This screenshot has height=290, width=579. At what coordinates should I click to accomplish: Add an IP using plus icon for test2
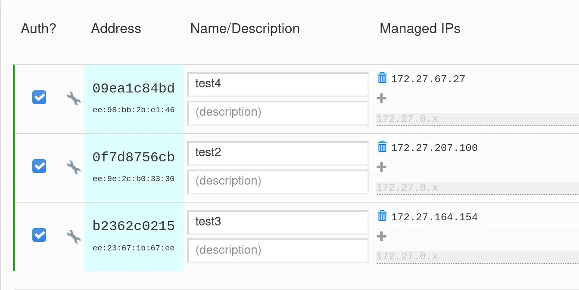coord(381,167)
